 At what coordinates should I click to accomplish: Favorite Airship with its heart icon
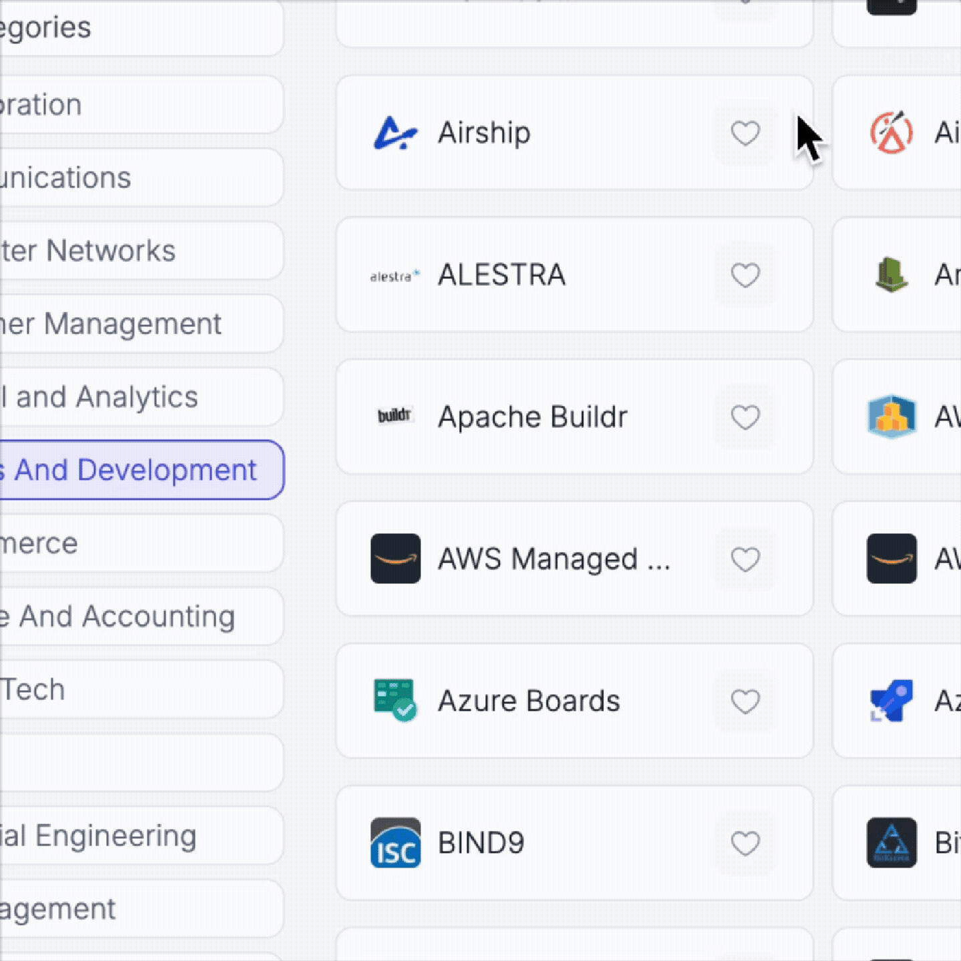click(x=745, y=133)
